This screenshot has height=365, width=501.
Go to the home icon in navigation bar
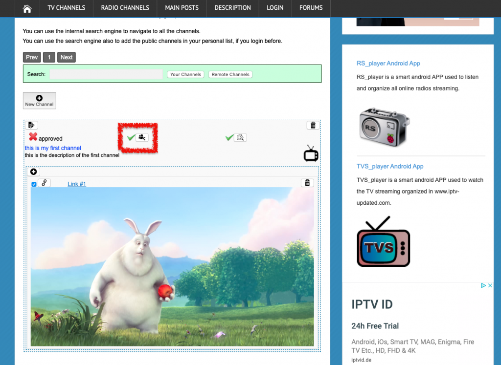point(27,8)
